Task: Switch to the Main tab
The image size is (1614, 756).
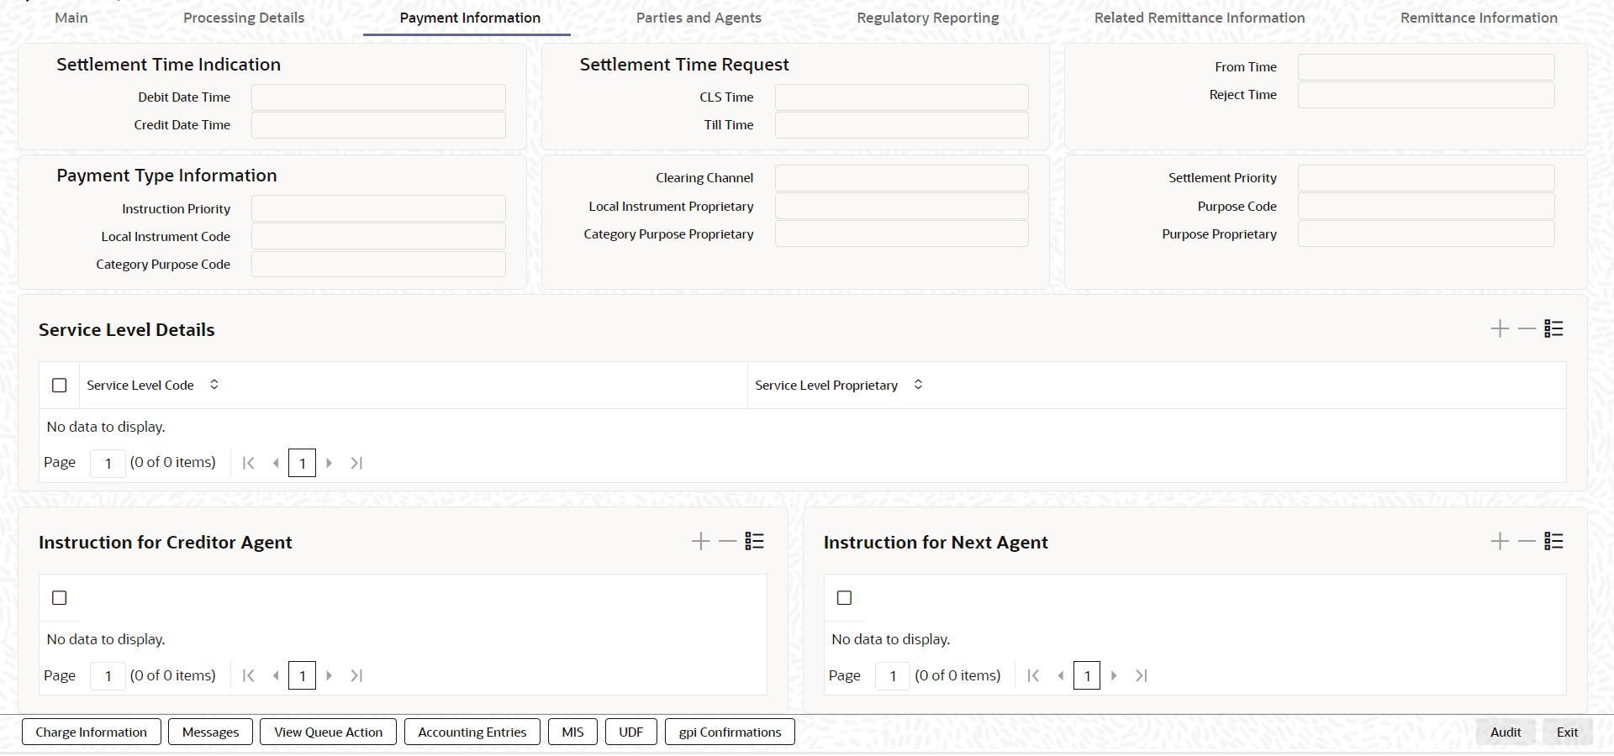Action: click(71, 18)
